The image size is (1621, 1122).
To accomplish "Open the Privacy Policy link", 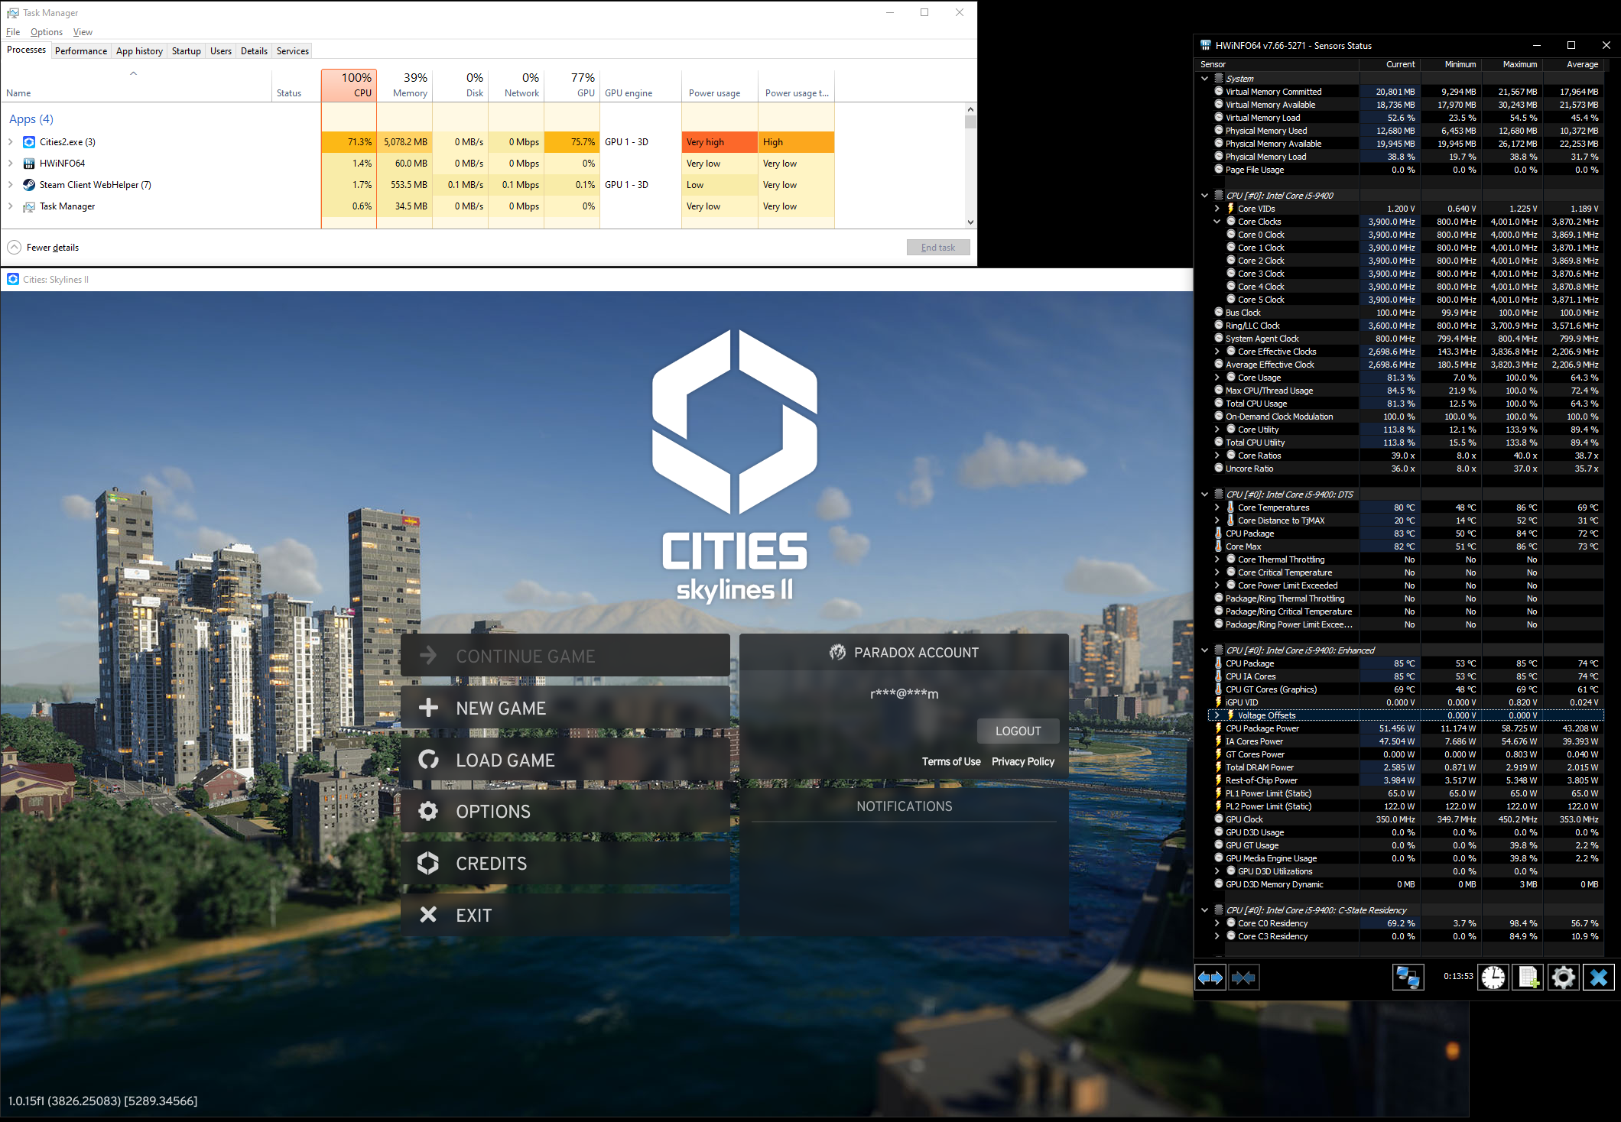I will 1022,761.
